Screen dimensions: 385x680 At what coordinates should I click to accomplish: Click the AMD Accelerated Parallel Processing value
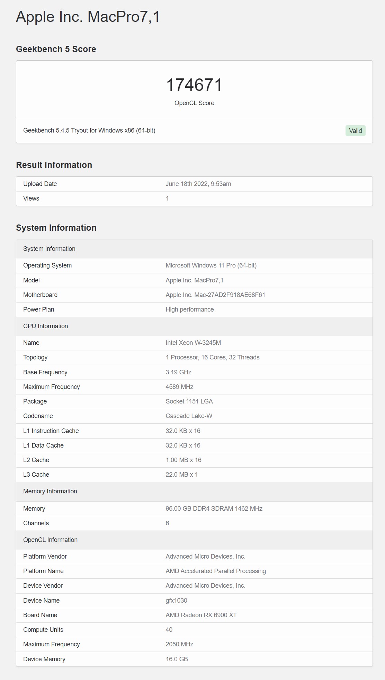click(216, 571)
